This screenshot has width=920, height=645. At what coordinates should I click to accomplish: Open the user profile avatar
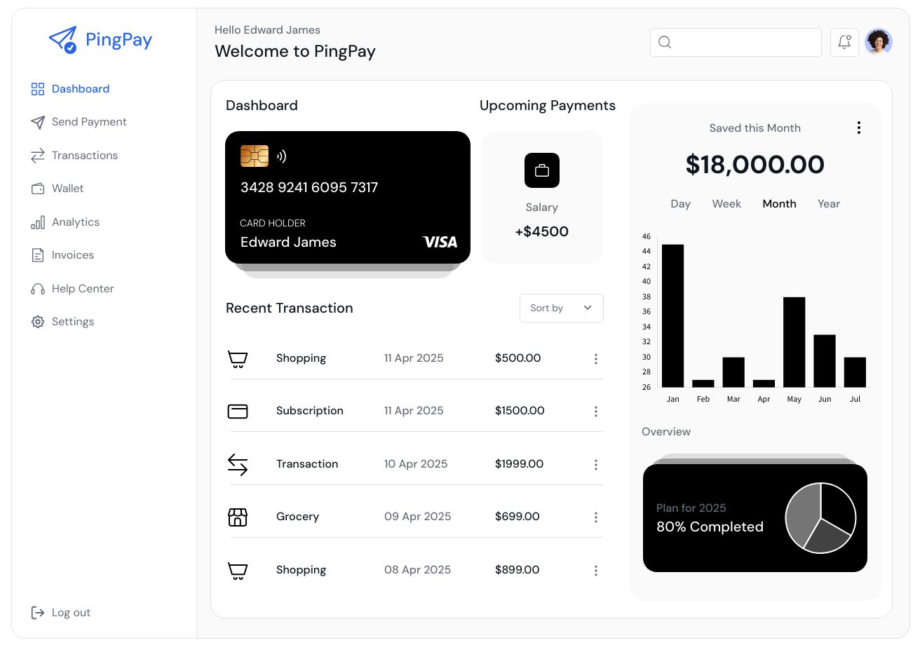click(878, 42)
